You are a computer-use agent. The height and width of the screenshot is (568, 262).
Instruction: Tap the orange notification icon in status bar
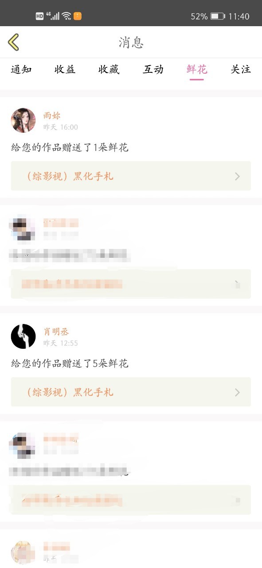pos(78,16)
